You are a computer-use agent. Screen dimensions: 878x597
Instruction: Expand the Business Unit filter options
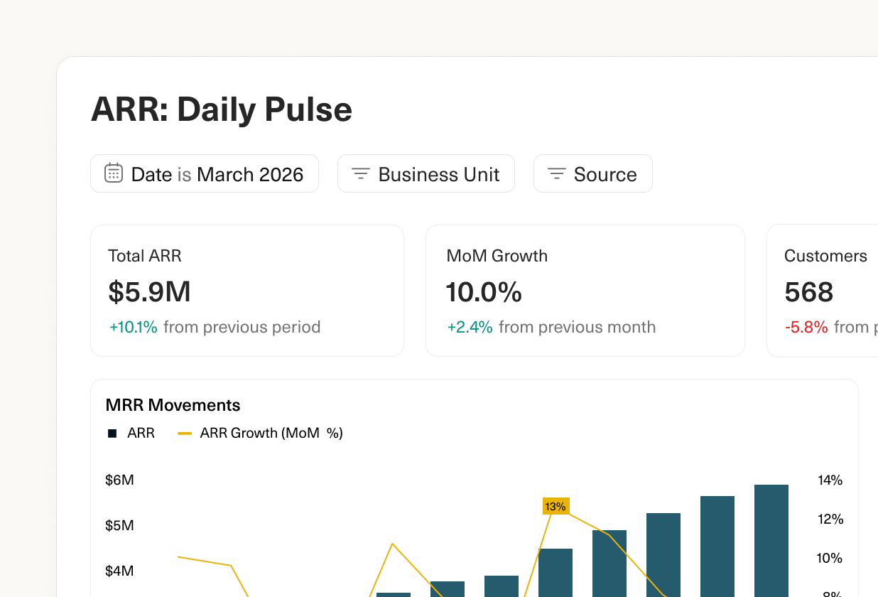coord(426,173)
